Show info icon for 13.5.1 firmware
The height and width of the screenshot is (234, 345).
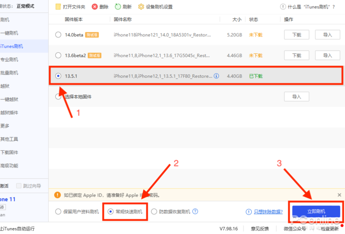(216, 76)
